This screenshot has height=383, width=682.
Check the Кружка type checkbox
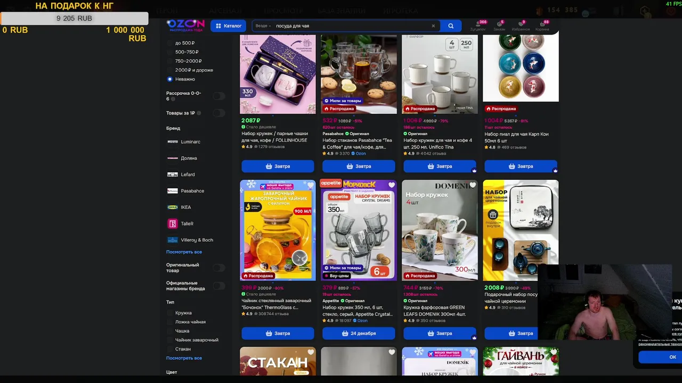pos(170,313)
